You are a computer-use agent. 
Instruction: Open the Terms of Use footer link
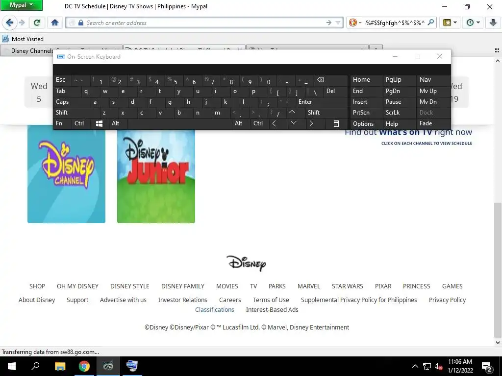(x=271, y=300)
